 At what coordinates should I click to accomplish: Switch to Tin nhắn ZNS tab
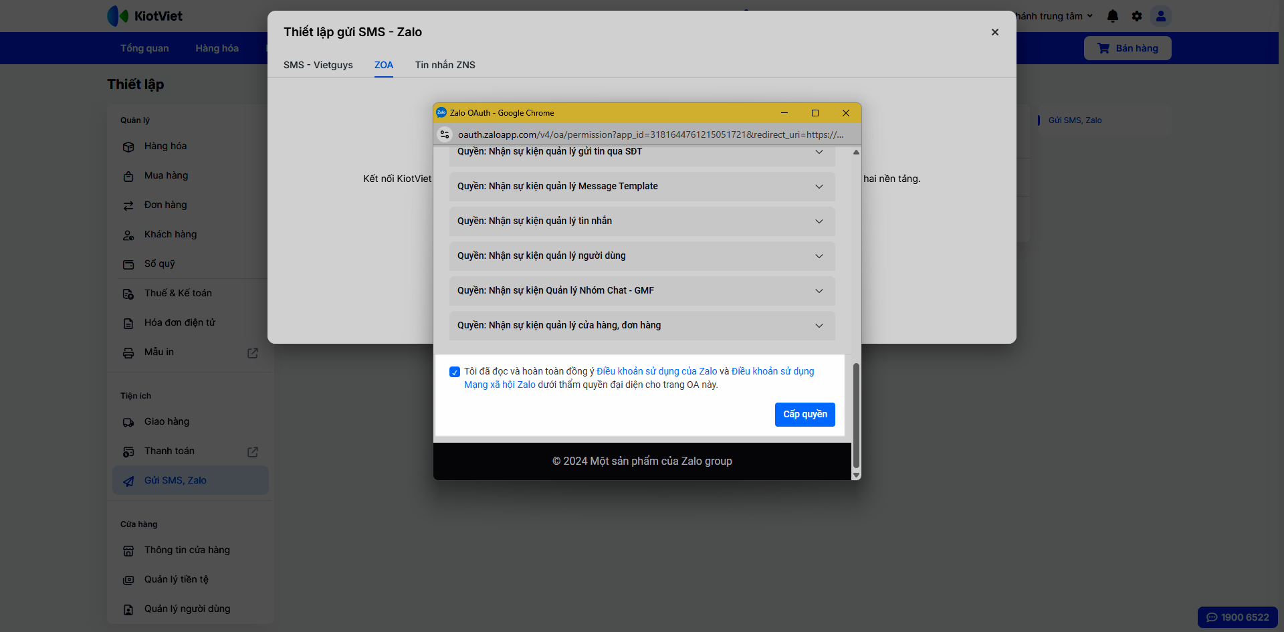[x=445, y=65]
